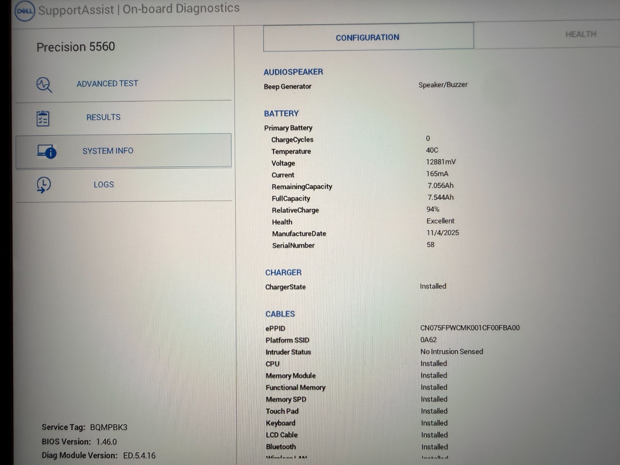The image size is (620, 465).
Task: Click the ChargeCycles label
Action: pyautogui.click(x=292, y=139)
